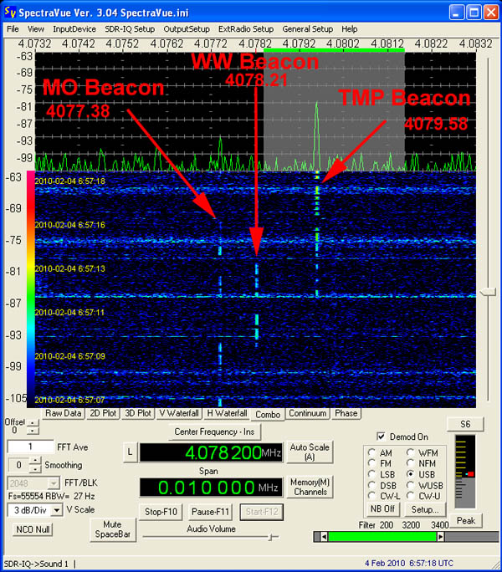
Task: Click the center frequency 4.078200 display
Action: (212, 452)
